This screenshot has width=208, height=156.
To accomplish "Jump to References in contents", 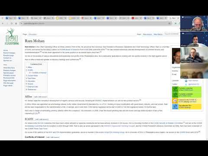I will 32,90.
